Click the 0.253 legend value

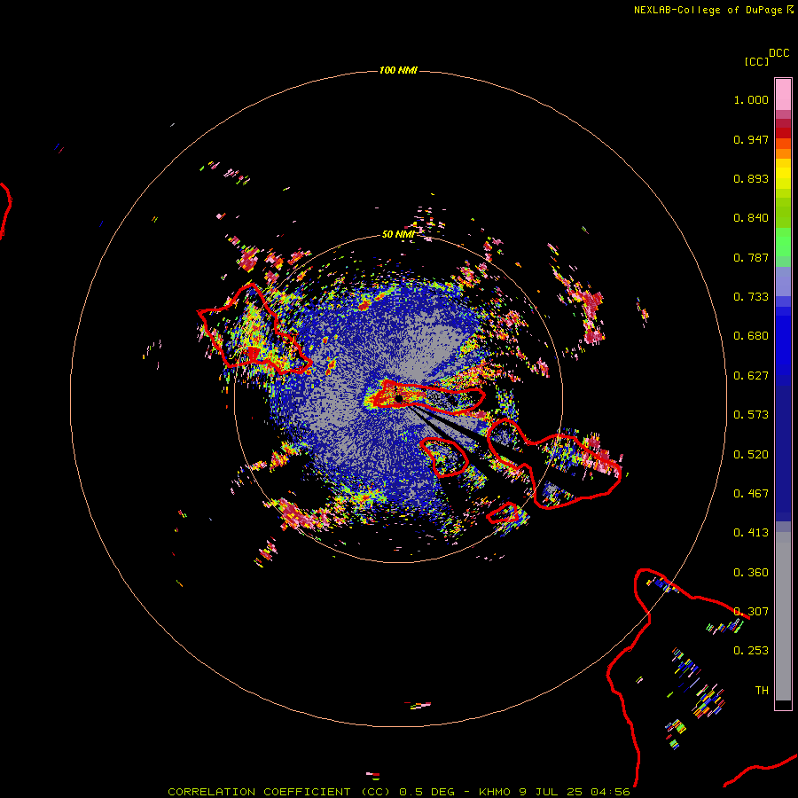[751, 651]
